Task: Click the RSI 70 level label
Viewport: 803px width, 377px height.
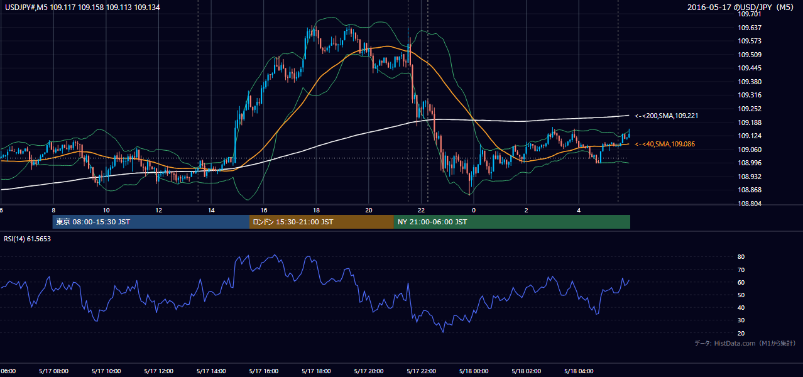Action: click(741, 270)
